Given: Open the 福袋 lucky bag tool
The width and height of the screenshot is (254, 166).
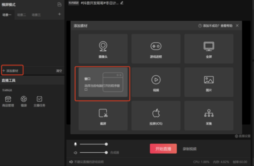Looking at the screenshot, I should [x=23, y=101].
